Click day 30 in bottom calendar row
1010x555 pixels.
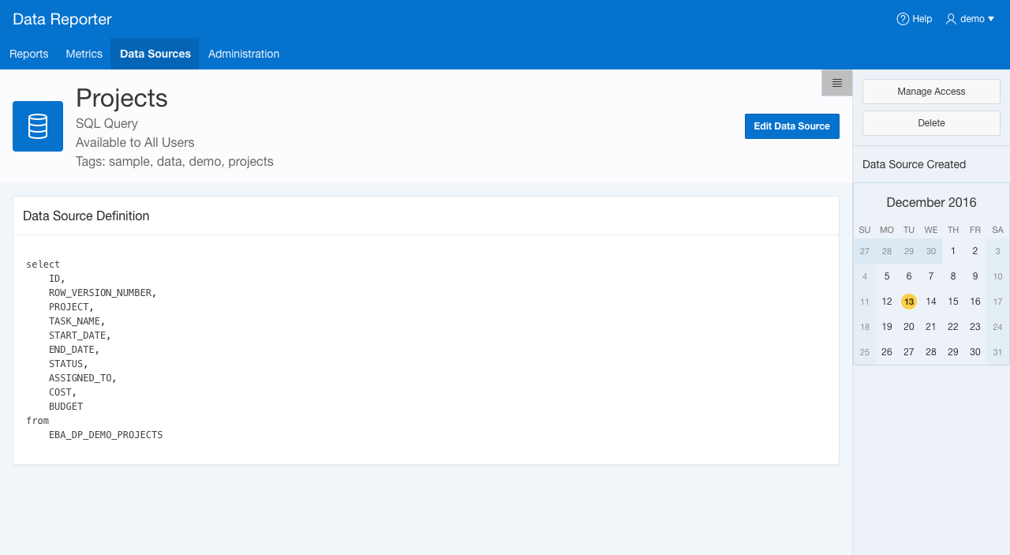coord(975,352)
